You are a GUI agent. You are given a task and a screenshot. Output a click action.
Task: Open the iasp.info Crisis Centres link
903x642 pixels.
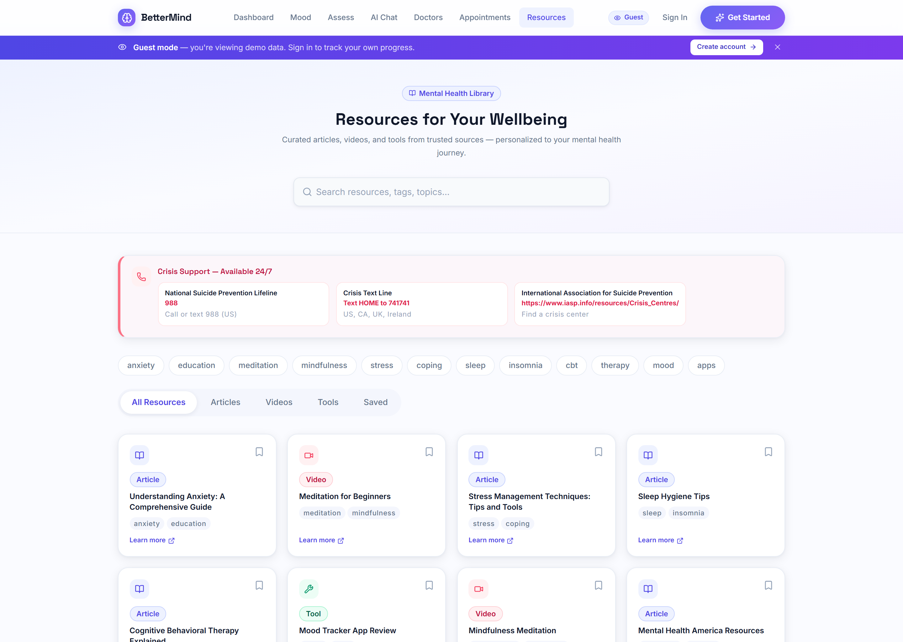[600, 303]
